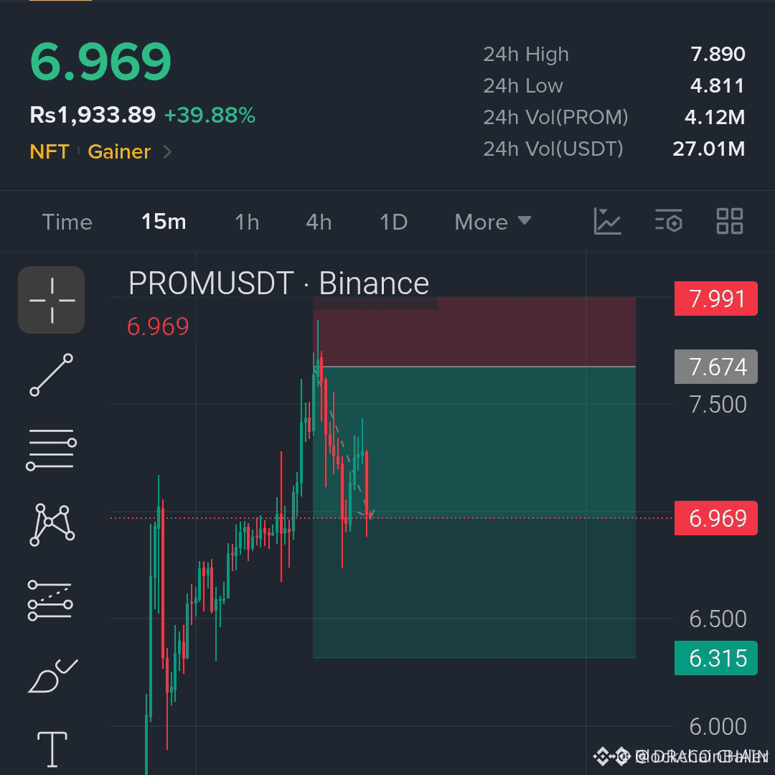
Task: Select the long/short position tool
Action: tap(50, 600)
